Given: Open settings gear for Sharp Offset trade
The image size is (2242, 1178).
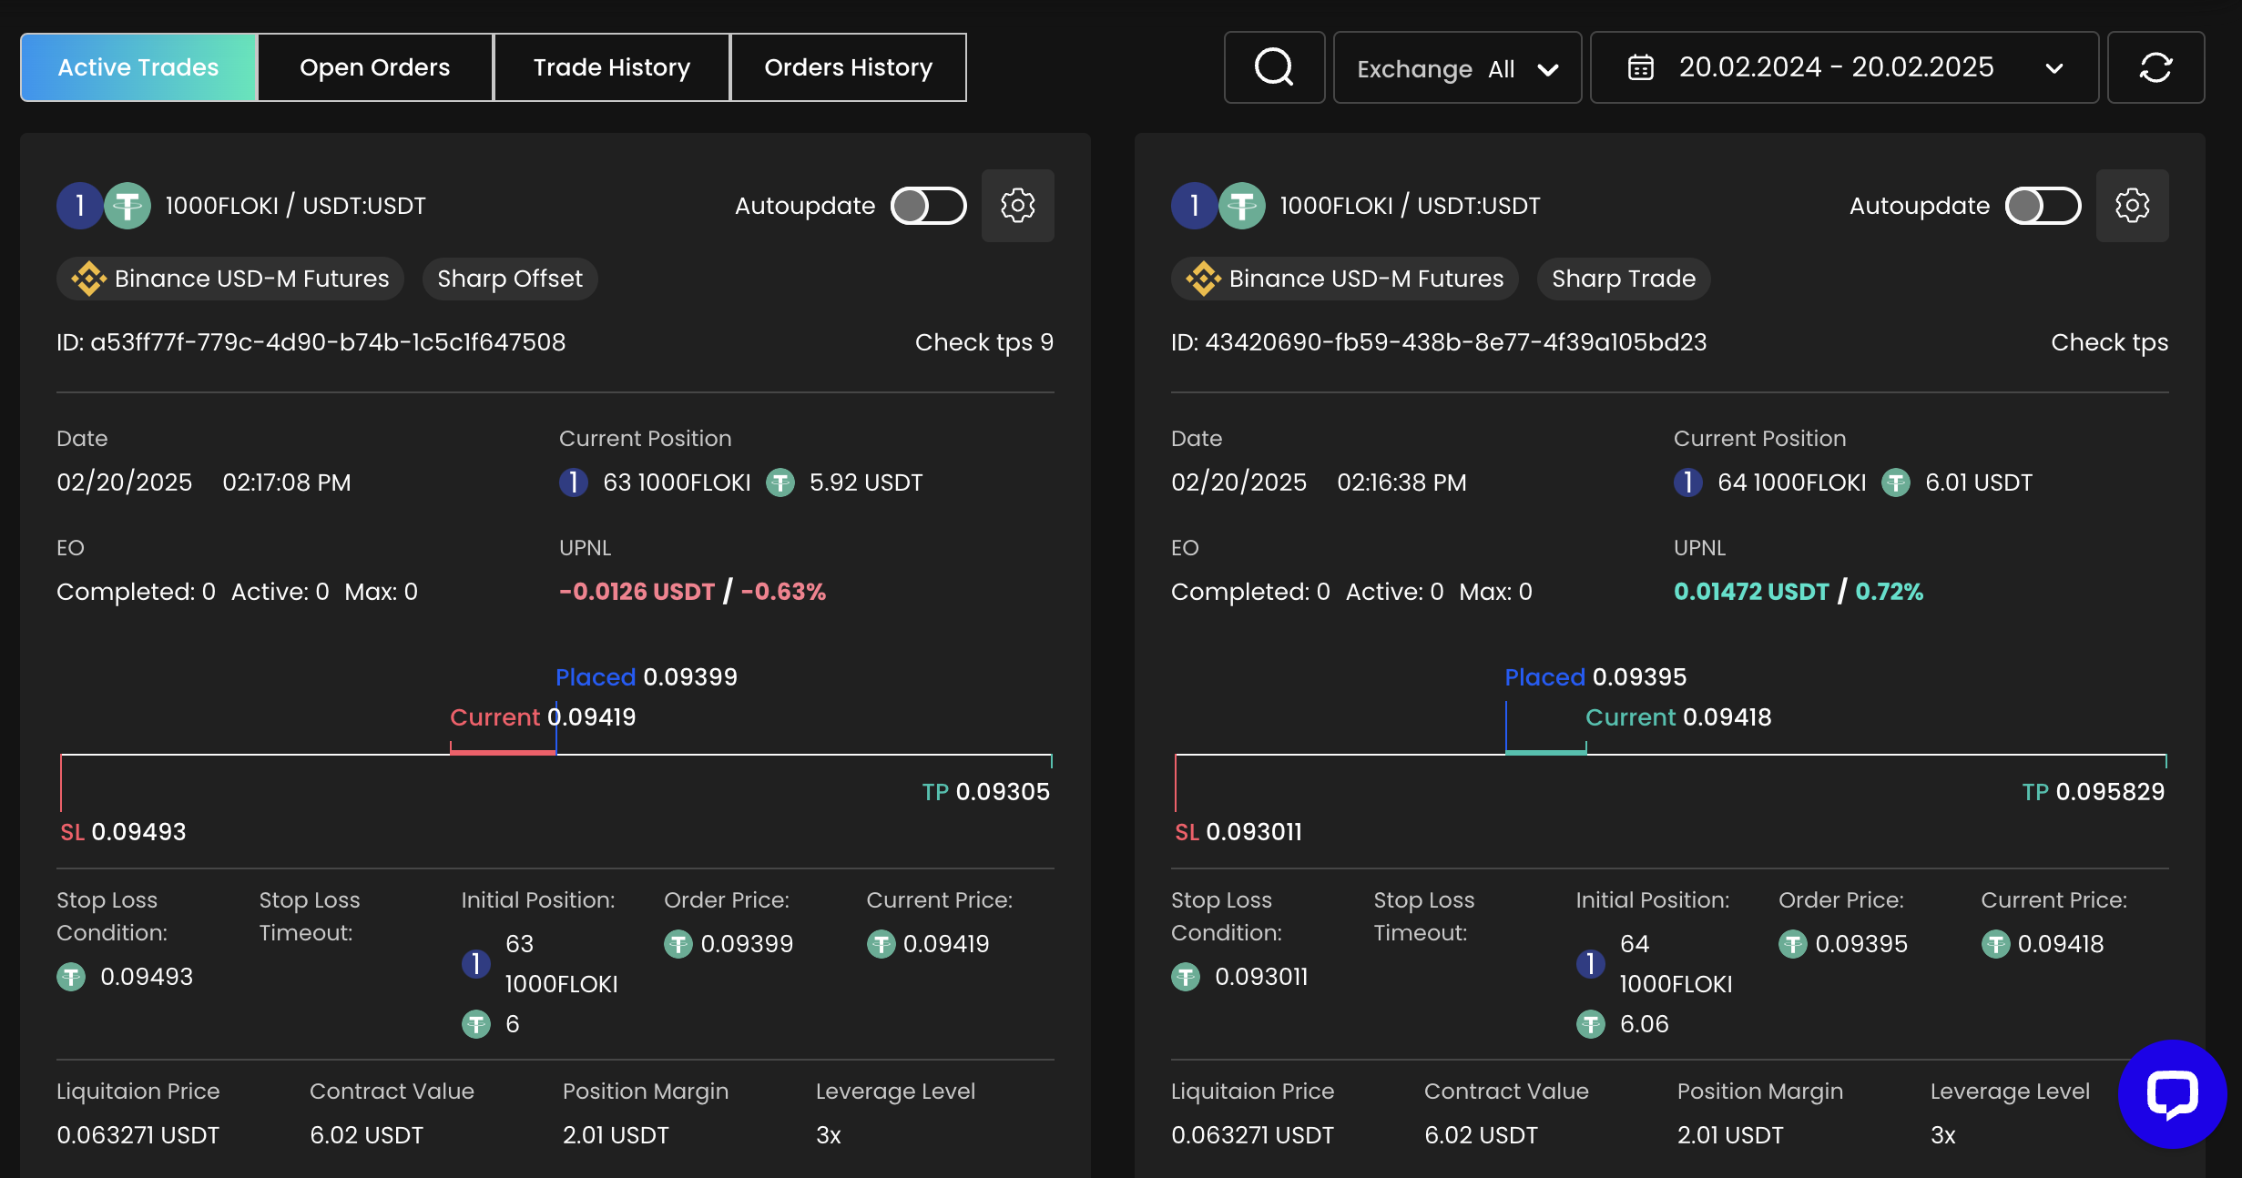Looking at the screenshot, I should 1017,206.
